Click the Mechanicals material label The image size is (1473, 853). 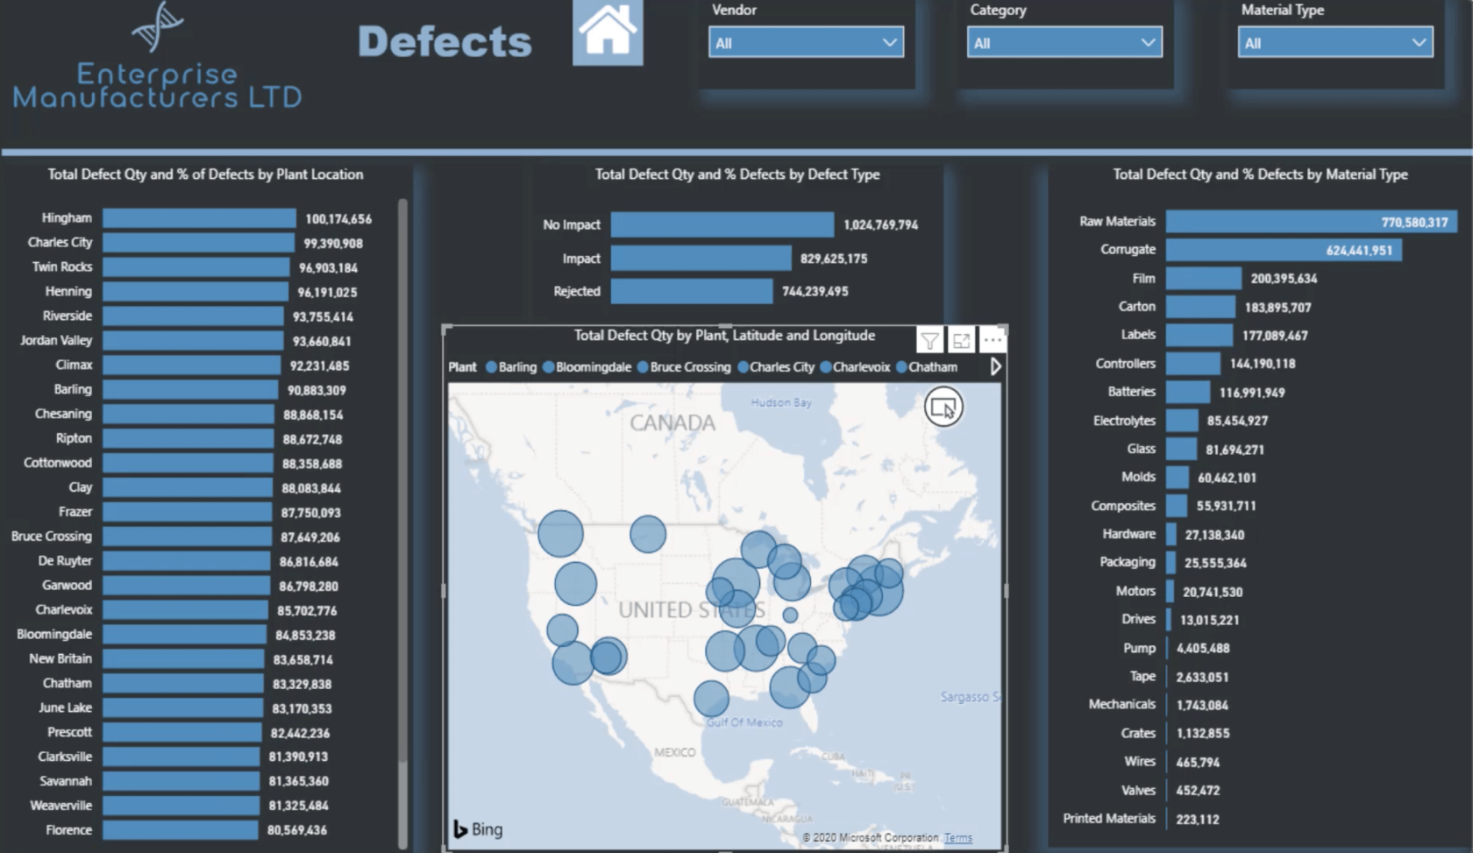point(1122,705)
